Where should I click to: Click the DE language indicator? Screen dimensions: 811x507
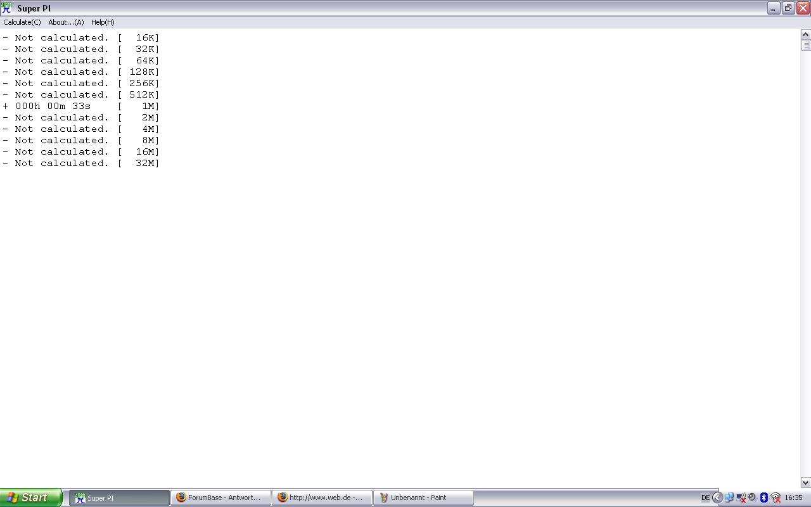pos(705,497)
